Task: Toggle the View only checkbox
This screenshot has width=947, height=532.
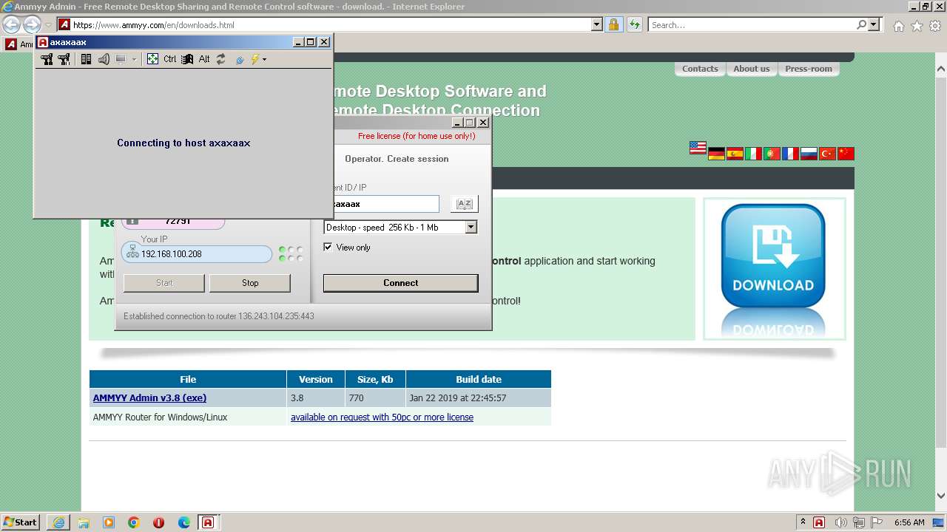Action: [328, 248]
